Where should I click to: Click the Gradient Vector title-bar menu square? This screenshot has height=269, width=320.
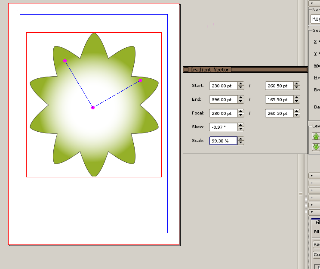tap(186, 70)
